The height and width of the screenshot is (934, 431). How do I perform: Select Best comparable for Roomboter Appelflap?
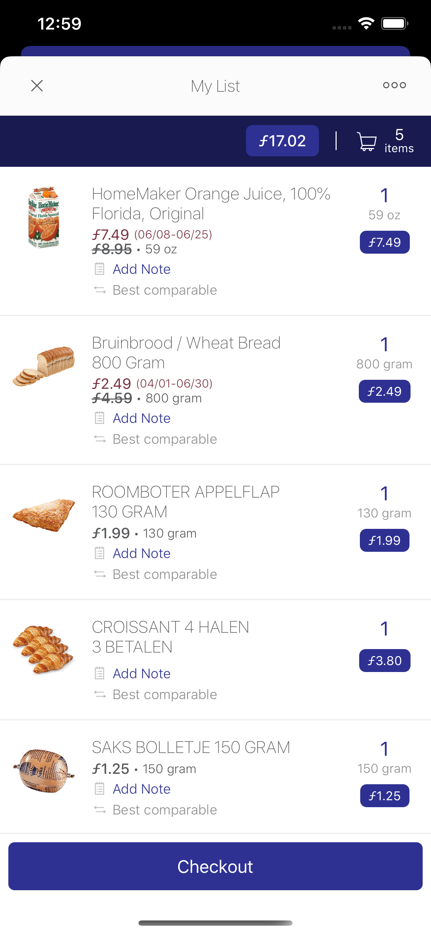[165, 574]
